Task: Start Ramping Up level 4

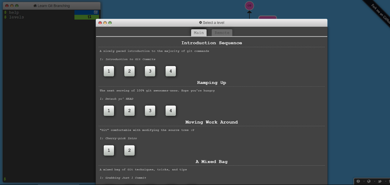Action: (170, 111)
